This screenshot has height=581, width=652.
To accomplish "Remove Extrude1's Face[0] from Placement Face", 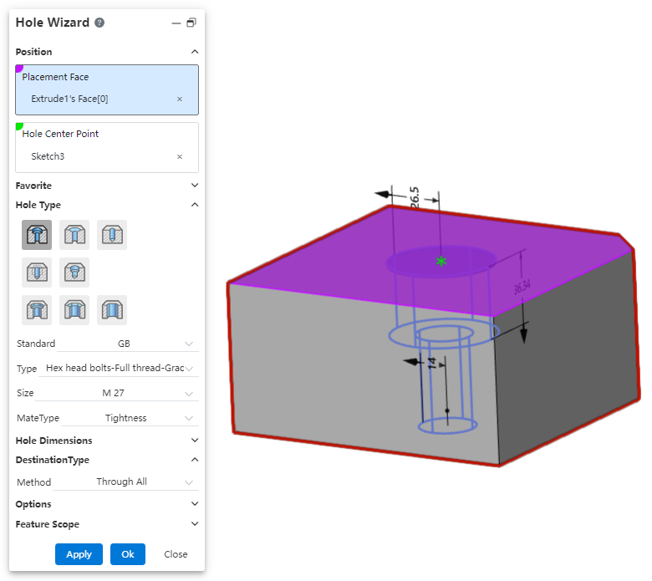I will (180, 99).
